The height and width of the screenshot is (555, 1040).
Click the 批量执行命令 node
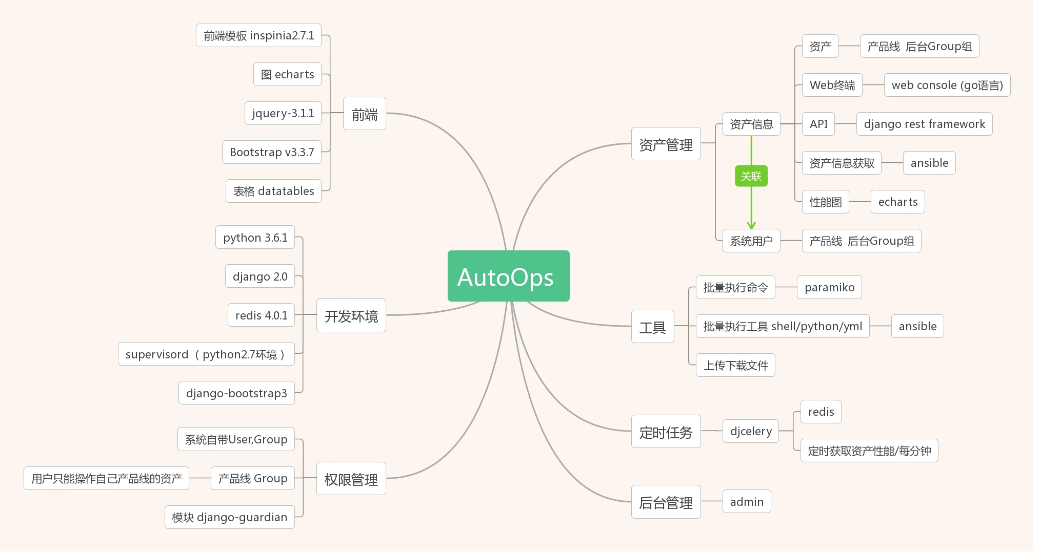coord(735,287)
